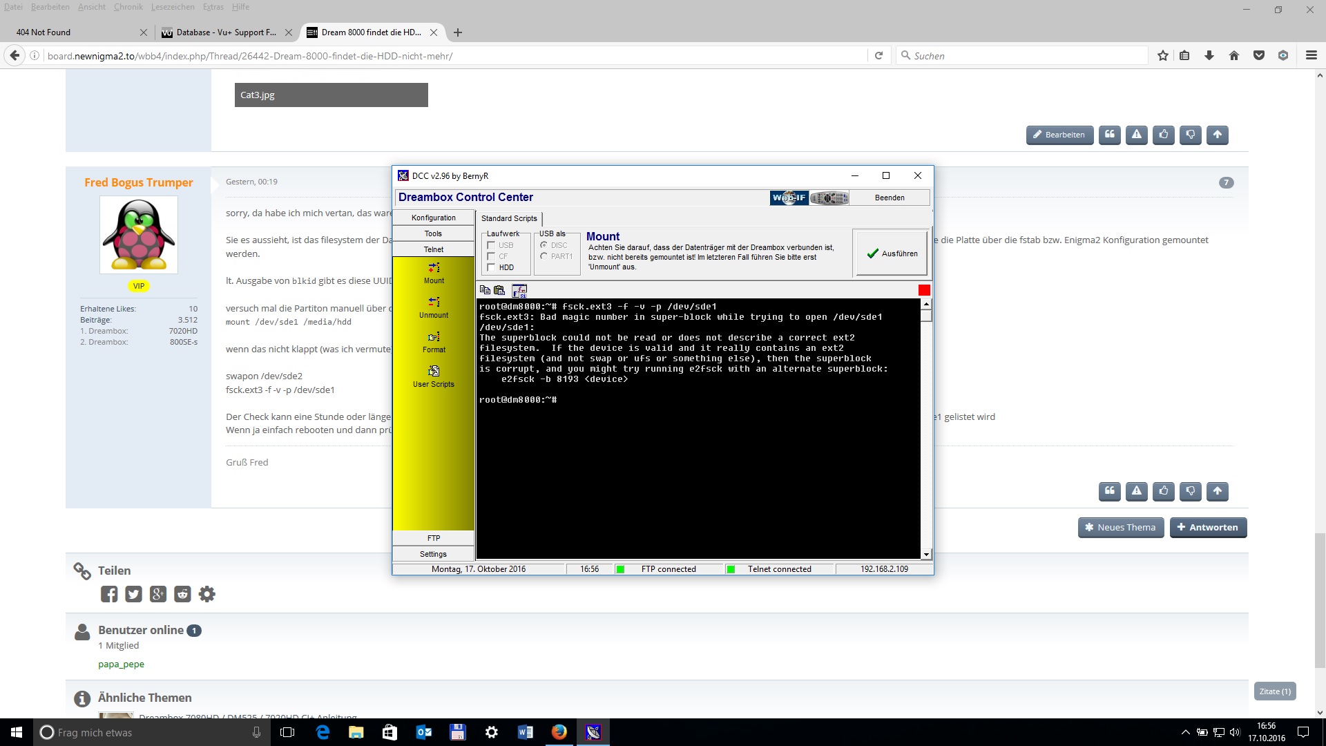Click the red stop square above the terminal
The height and width of the screenshot is (746, 1326).
point(924,290)
